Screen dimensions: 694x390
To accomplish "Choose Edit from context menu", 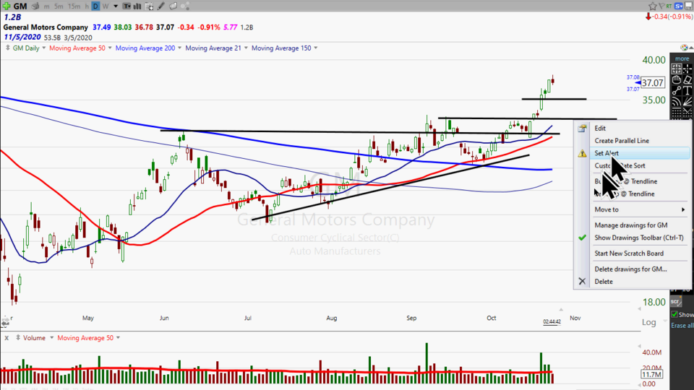I will (638, 128).
